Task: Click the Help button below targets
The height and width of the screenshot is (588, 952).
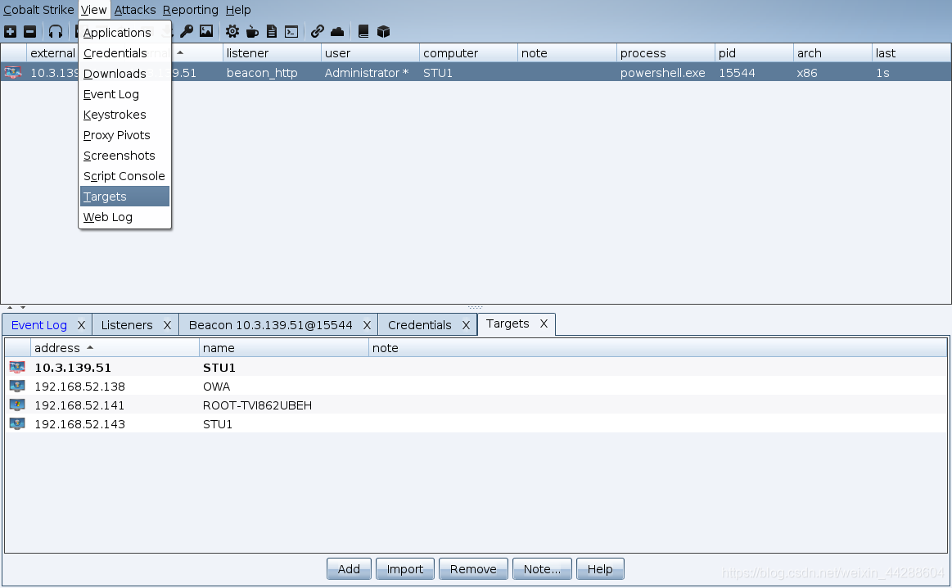Action: [600, 569]
